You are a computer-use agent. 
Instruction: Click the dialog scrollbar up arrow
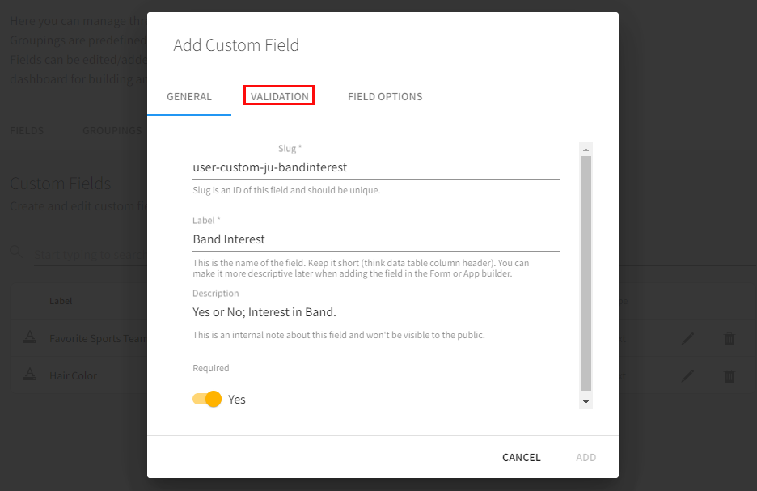click(586, 150)
